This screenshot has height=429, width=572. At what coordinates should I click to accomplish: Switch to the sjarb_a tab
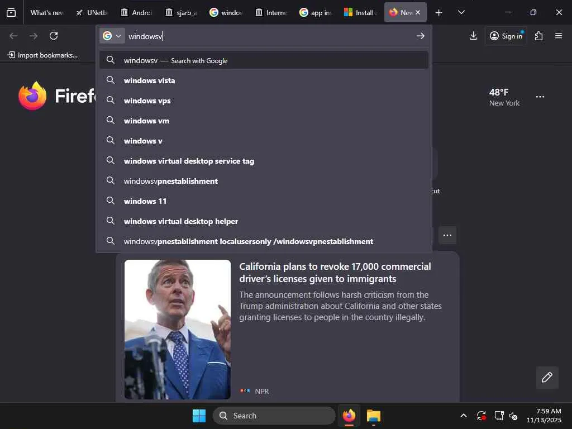[182, 12]
